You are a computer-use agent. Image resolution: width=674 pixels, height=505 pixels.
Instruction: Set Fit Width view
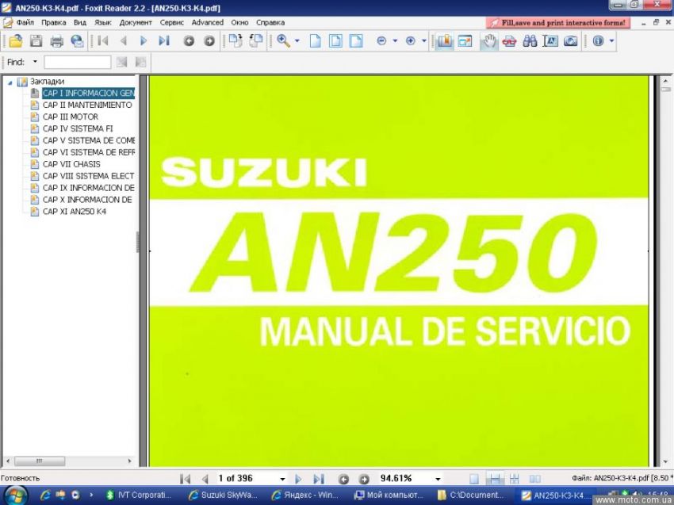[x=356, y=41]
